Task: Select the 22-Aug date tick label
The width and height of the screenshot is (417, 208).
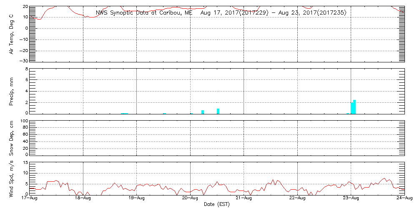Action: click(x=297, y=199)
